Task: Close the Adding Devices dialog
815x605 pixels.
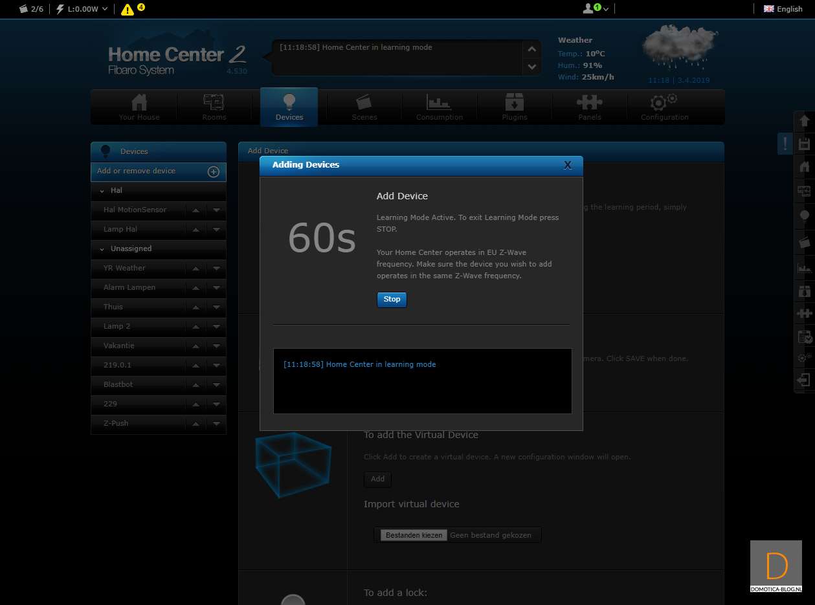Action: pyautogui.click(x=568, y=165)
